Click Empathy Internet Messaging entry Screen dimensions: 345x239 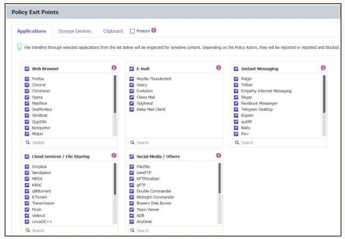266,91
